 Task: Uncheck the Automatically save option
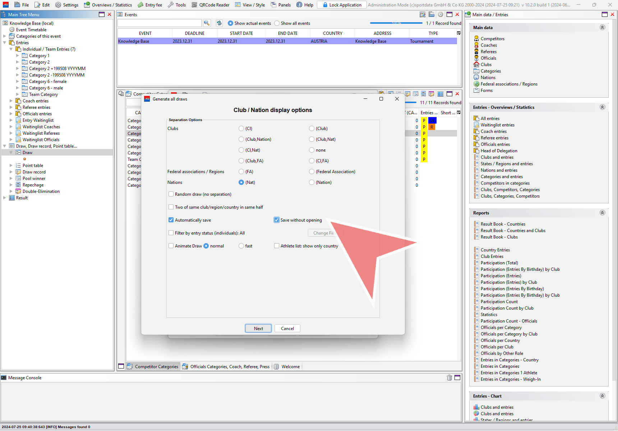[x=171, y=220]
